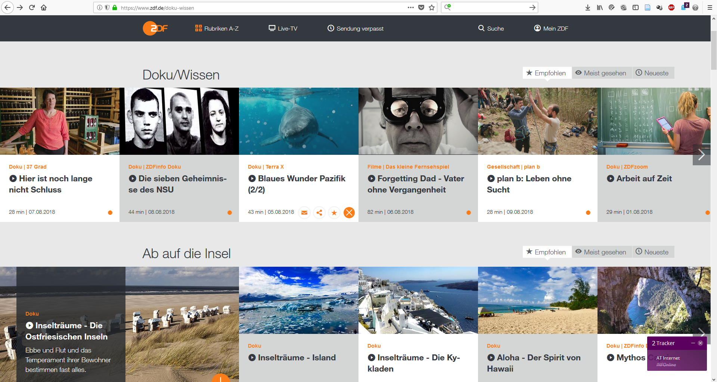The image size is (717, 382).
Task: Open the blue document extension icon
Action: point(648,7)
